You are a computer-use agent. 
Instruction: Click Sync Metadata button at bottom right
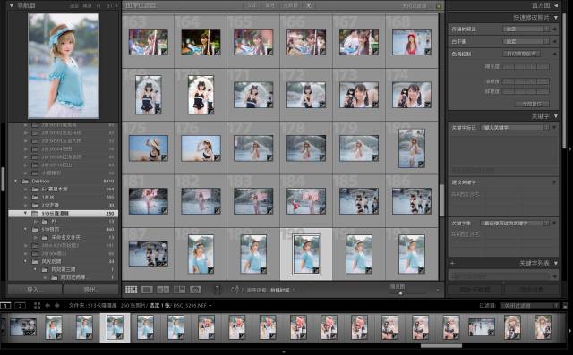pos(475,290)
